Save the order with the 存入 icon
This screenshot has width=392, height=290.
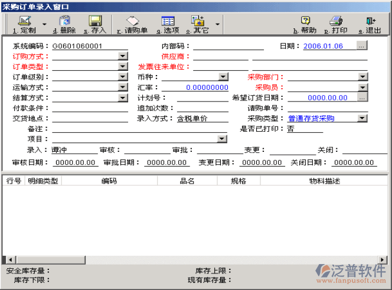(94, 24)
